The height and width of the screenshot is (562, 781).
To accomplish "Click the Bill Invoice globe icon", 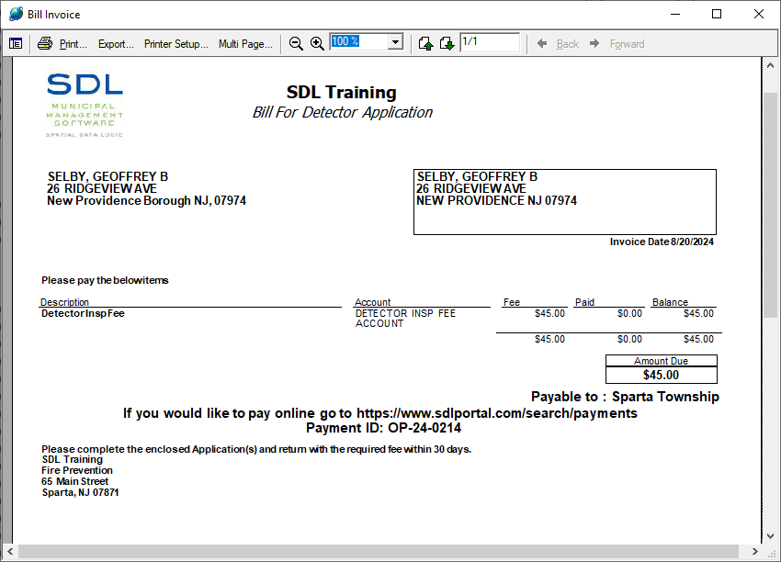I will tap(16, 14).
